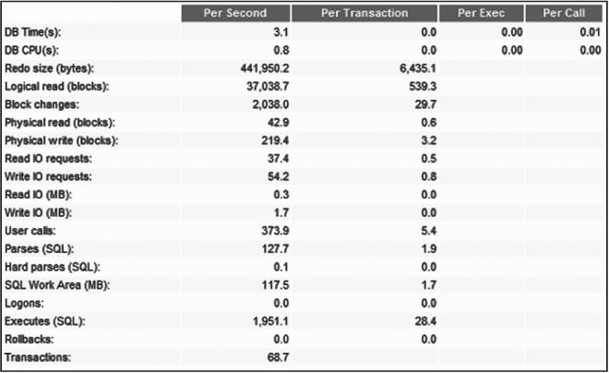
Task: Select the Block changes row label
Action: pos(42,104)
